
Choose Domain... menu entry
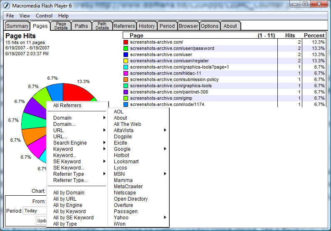click(64, 124)
